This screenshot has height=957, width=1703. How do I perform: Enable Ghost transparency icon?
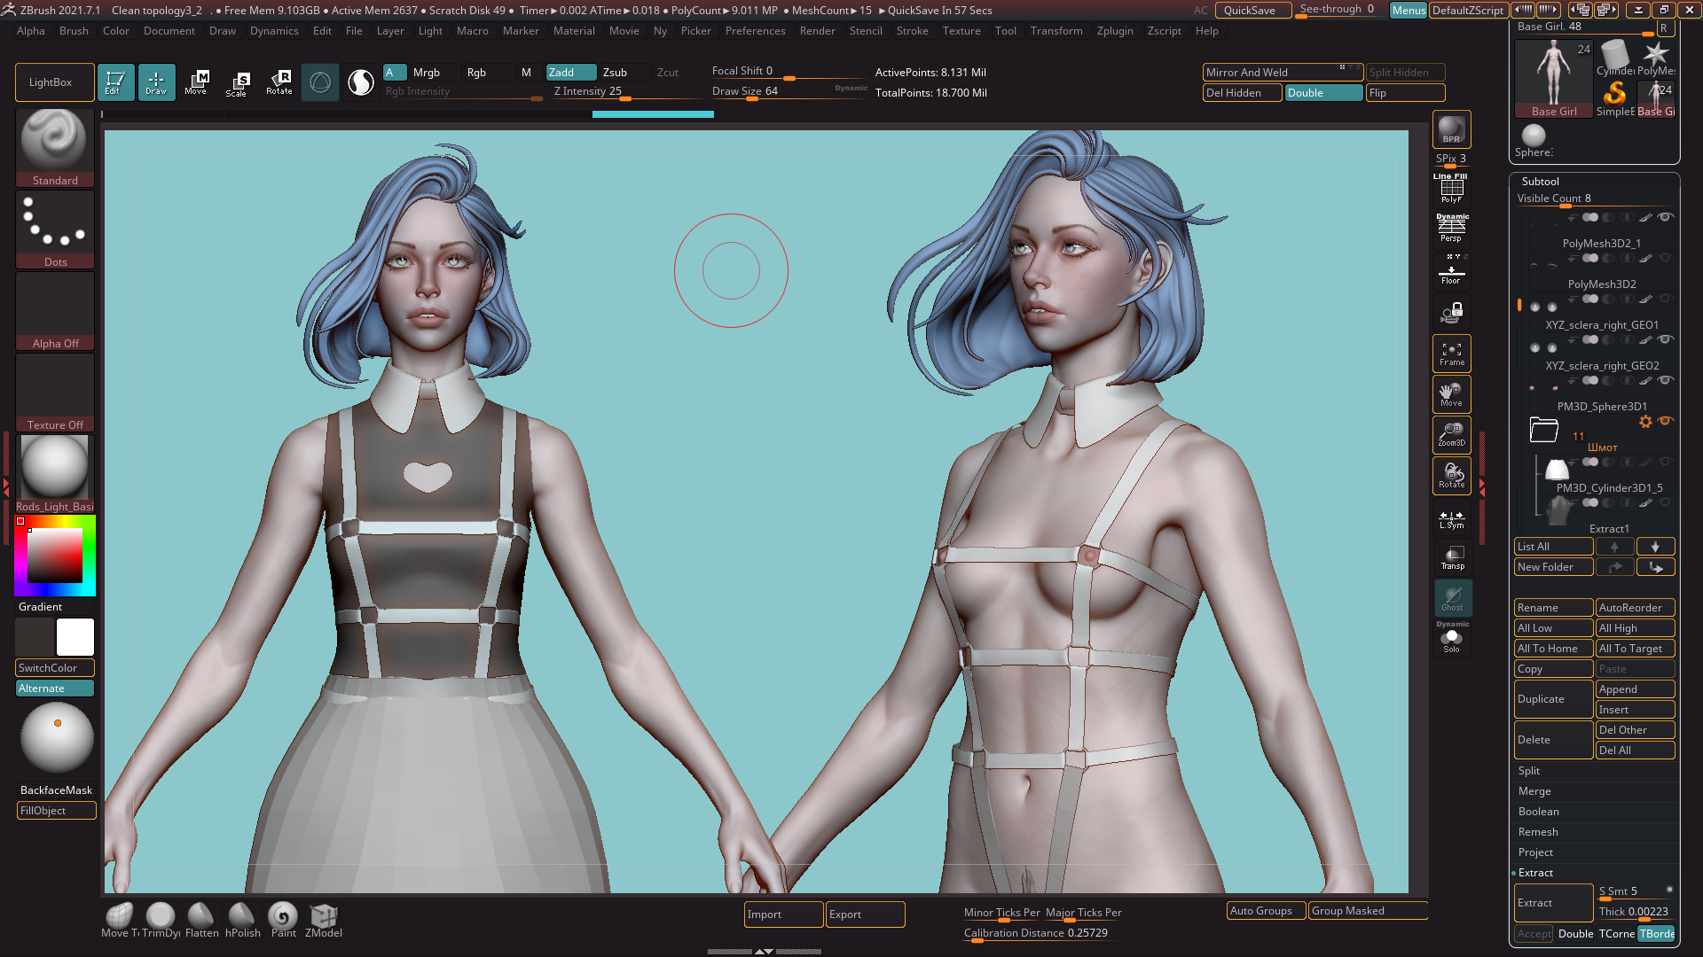pyautogui.click(x=1452, y=598)
